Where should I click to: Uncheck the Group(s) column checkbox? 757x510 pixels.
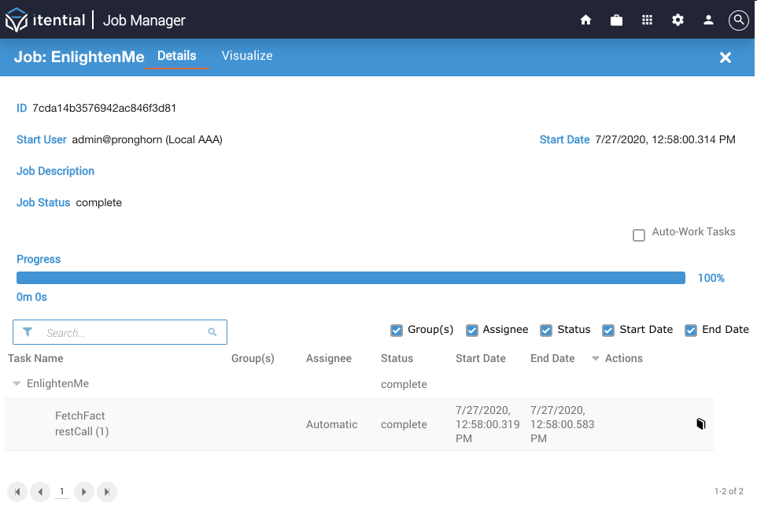397,331
